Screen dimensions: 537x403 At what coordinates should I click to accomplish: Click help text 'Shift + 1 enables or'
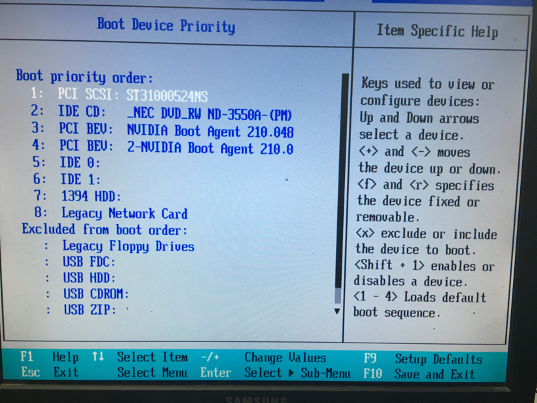click(x=424, y=266)
